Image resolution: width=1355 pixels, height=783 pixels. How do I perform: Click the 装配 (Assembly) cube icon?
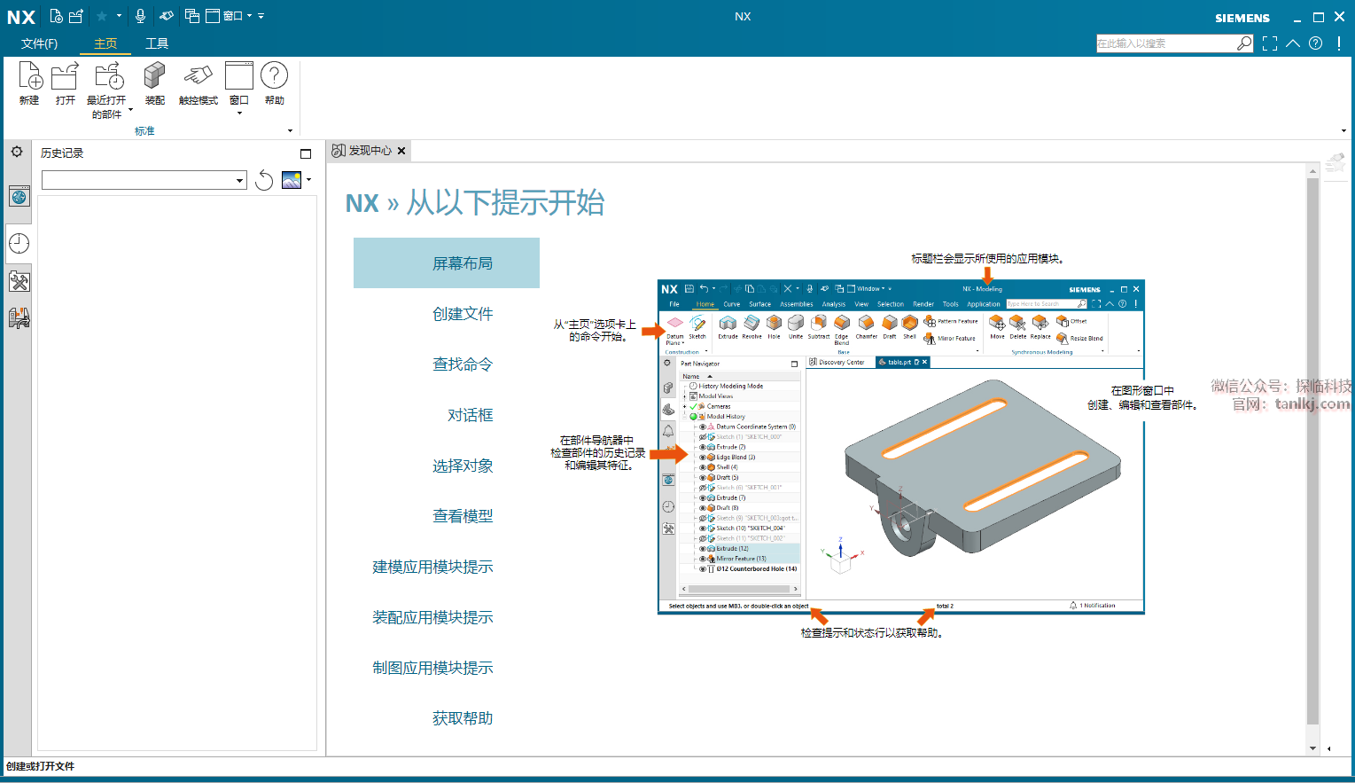(154, 77)
